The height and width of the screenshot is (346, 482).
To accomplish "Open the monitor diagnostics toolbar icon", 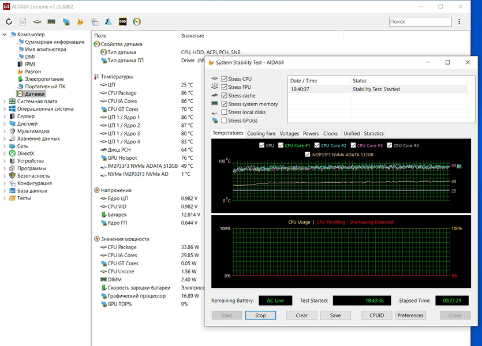I will [x=66, y=21].
